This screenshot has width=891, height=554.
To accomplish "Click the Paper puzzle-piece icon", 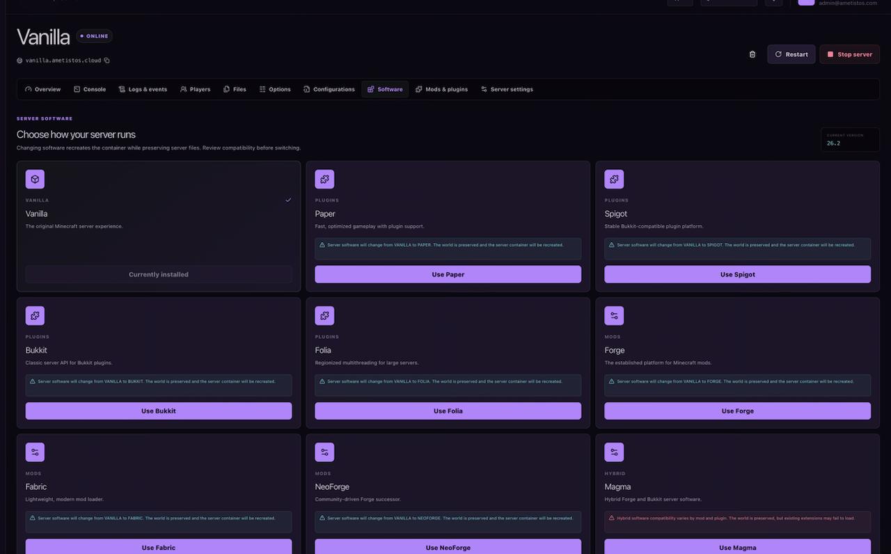I will click(x=324, y=180).
